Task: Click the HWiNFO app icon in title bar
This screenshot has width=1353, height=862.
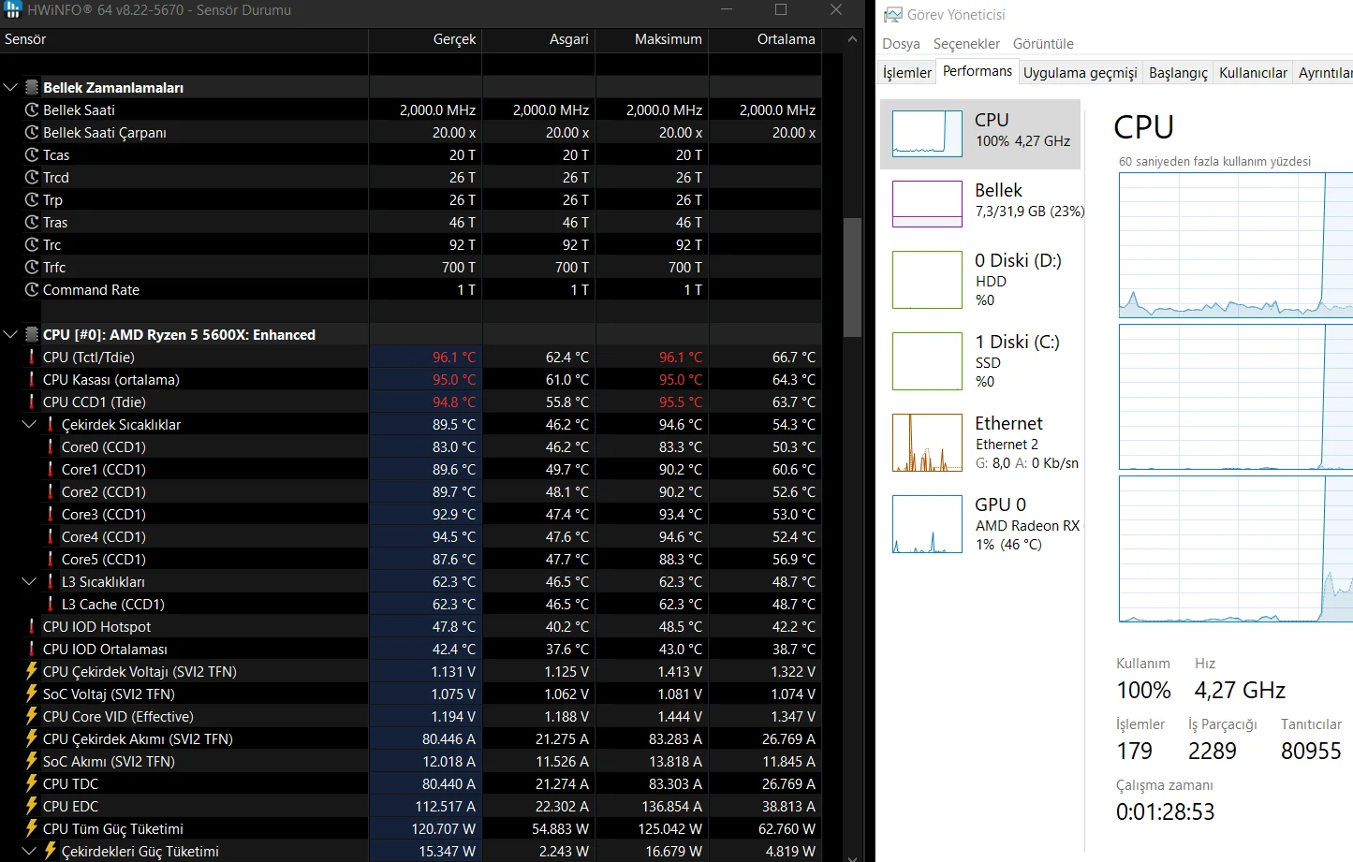Action: coord(11,9)
